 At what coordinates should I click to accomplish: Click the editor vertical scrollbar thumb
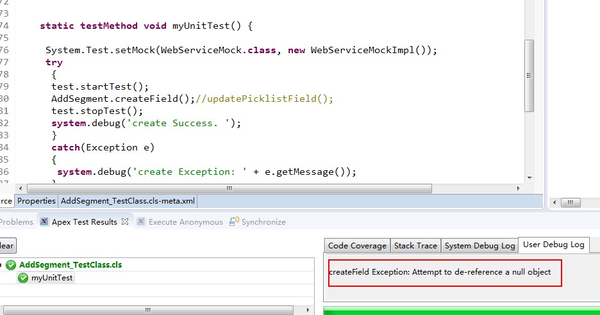(529, 76)
